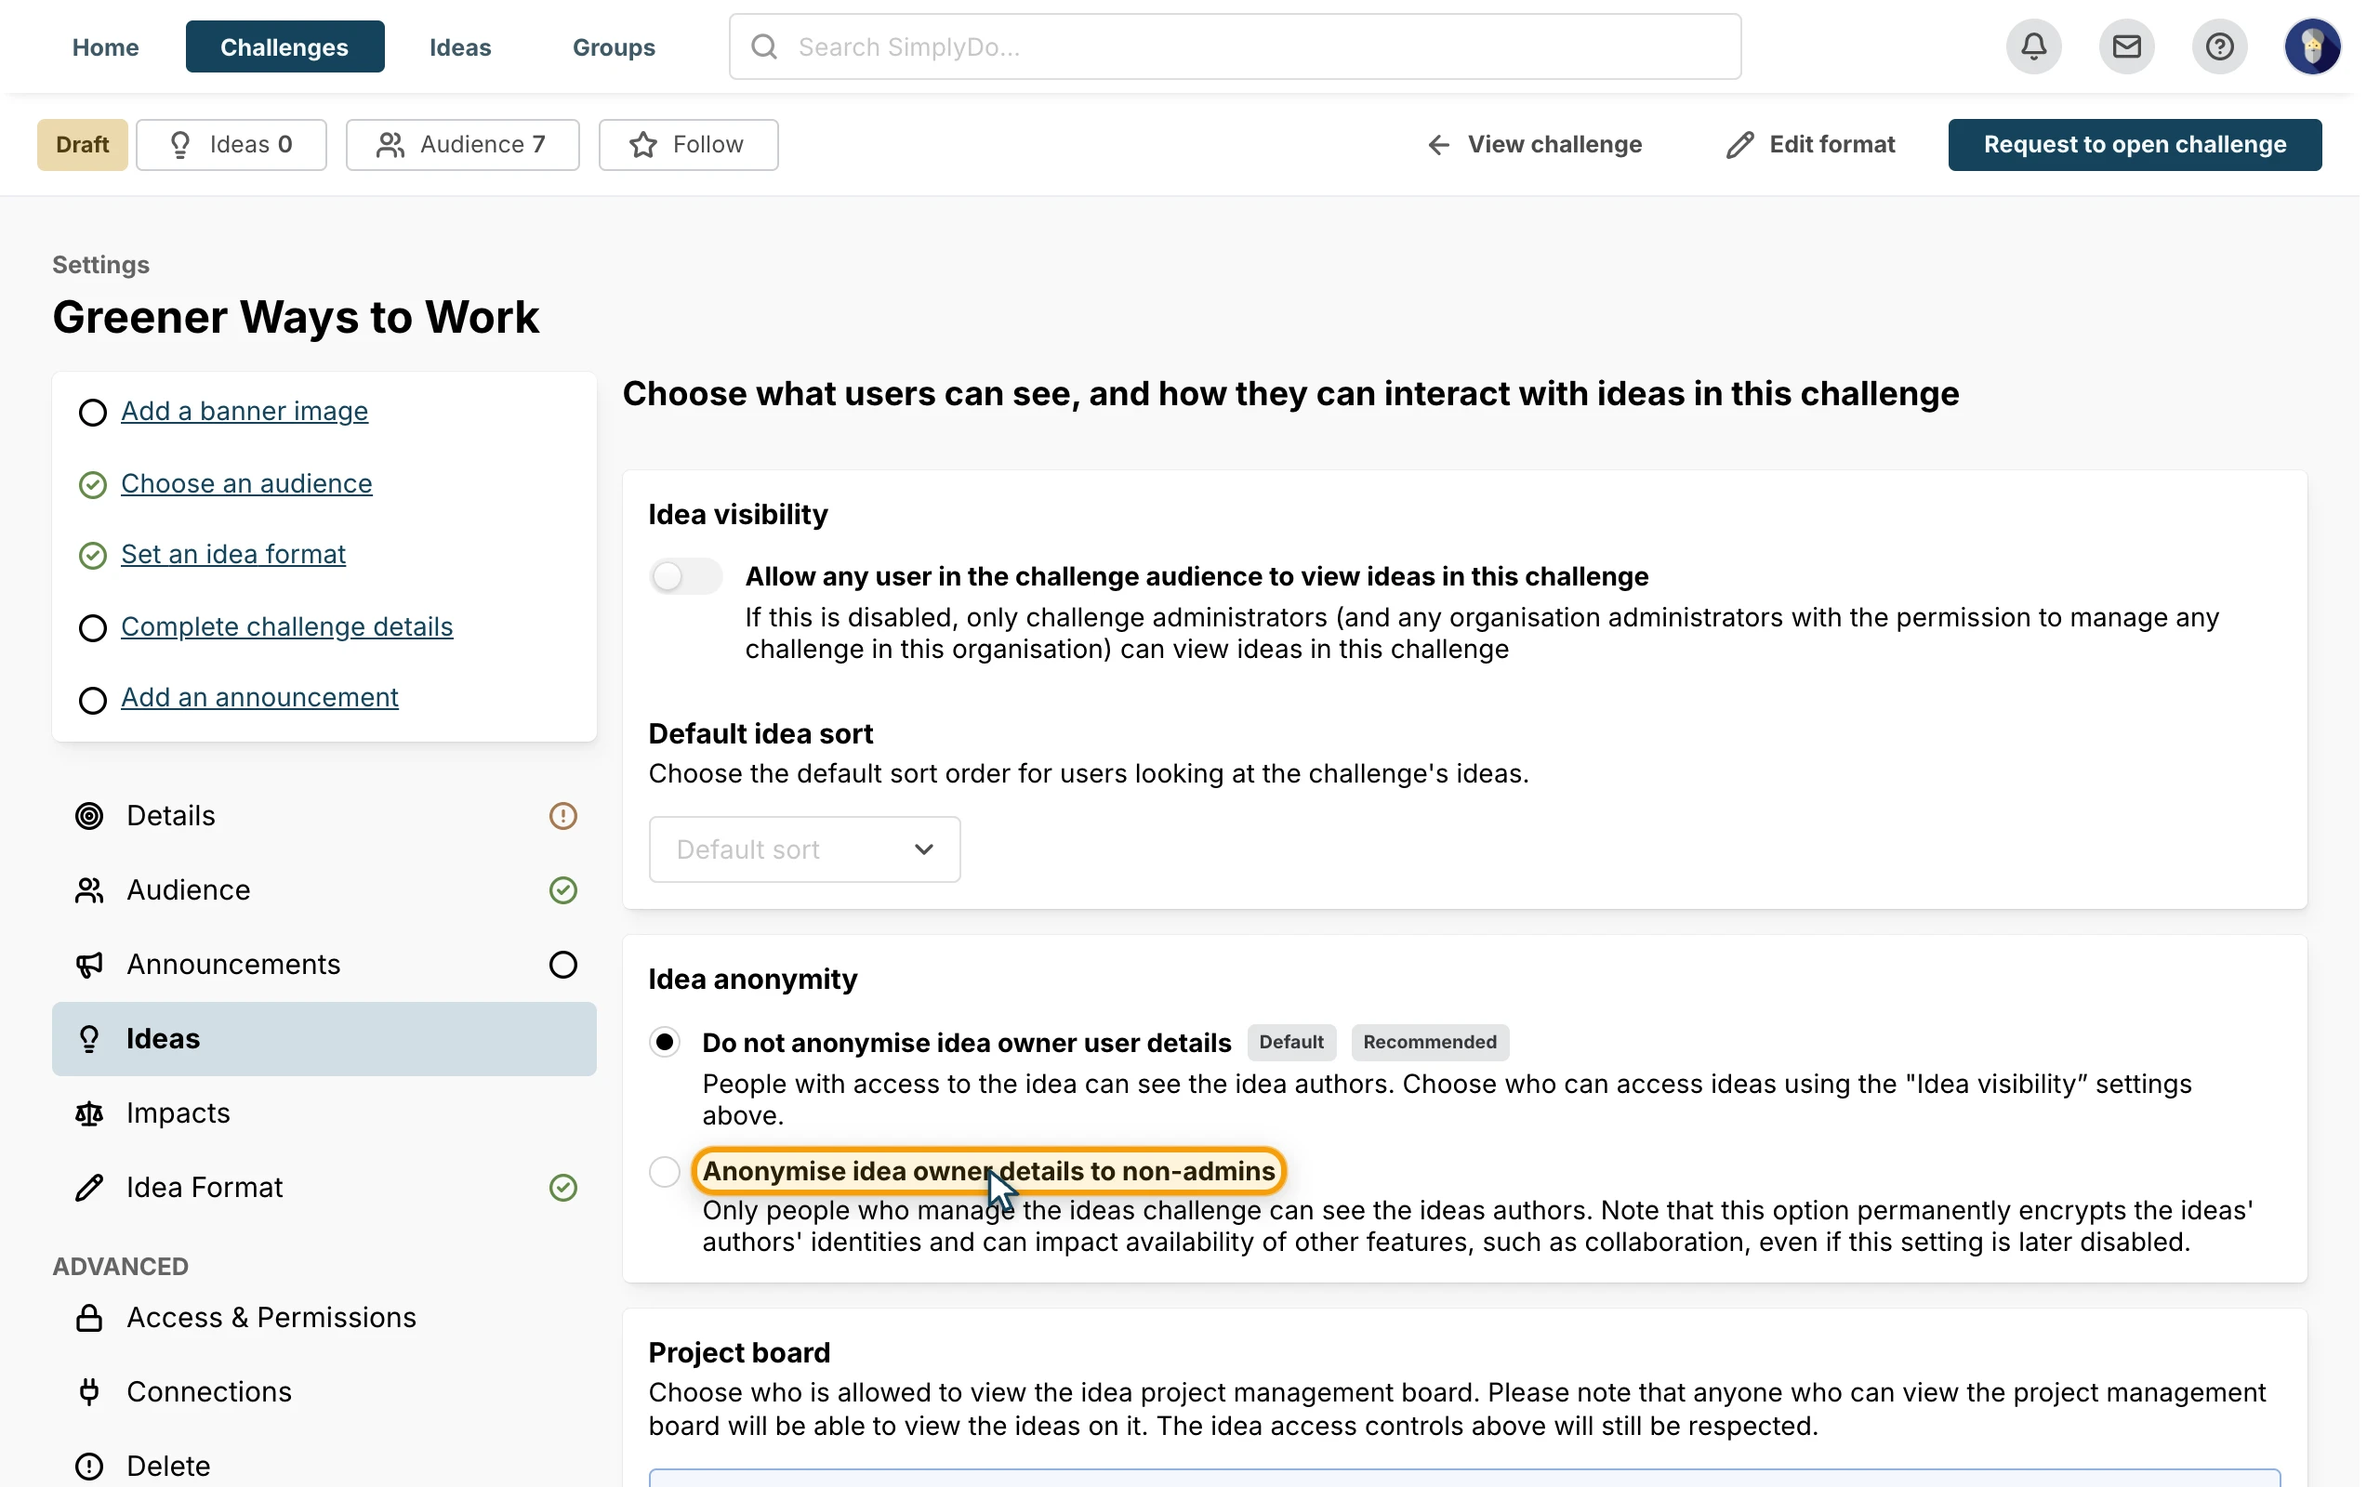Viewport: 2380px width, 1487px height.
Task: Open the messages envelope icon
Action: (2126, 46)
